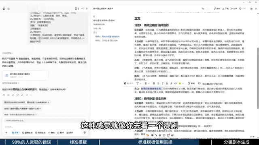Viewport: 259px width, 145px height.
Task: Copy the AI reply with the copy icon
Action: pos(4,95)
